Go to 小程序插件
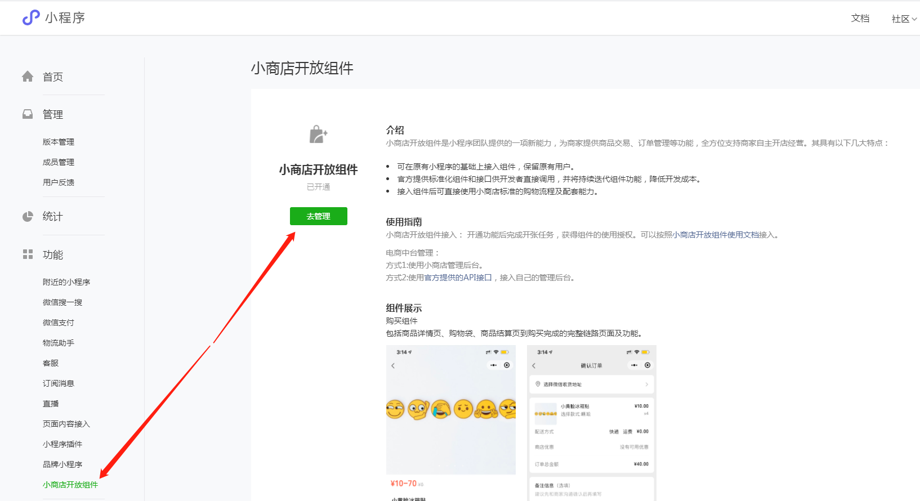Image resolution: width=920 pixels, height=501 pixels. point(62,444)
